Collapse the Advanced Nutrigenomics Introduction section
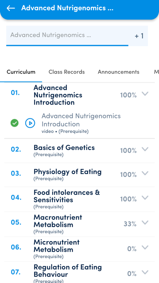The image size is (159, 283). click(145, 94)
